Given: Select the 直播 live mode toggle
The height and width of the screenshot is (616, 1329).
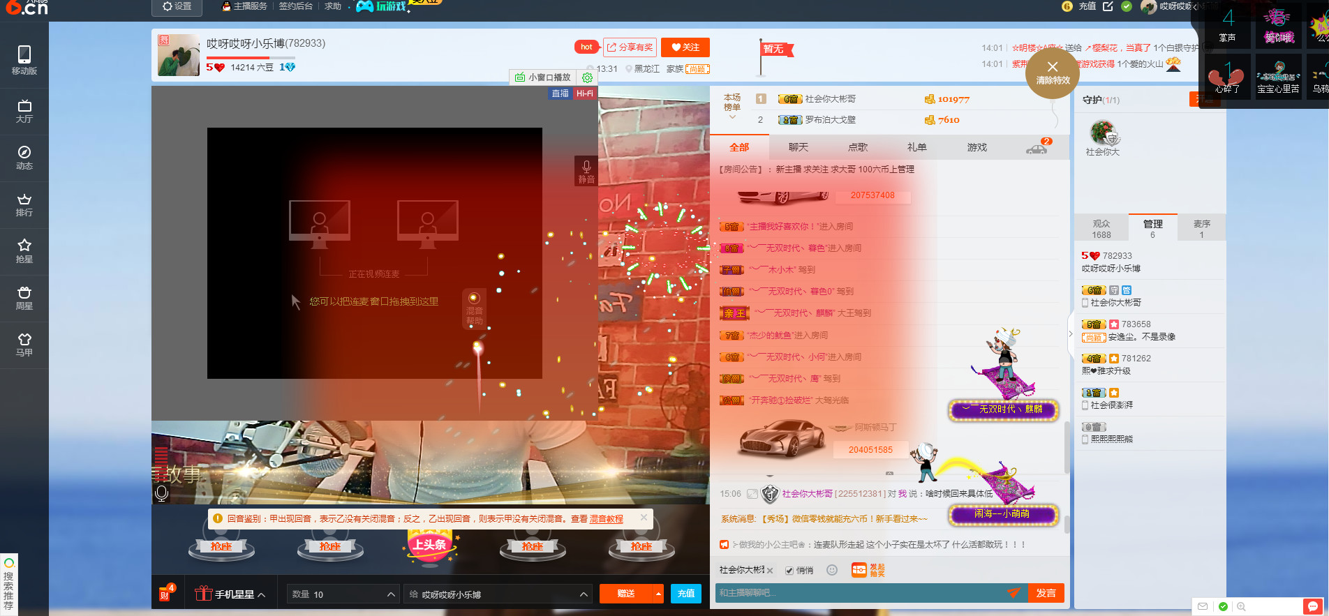Looking at the screenshot, I should [x=560, y=93].
